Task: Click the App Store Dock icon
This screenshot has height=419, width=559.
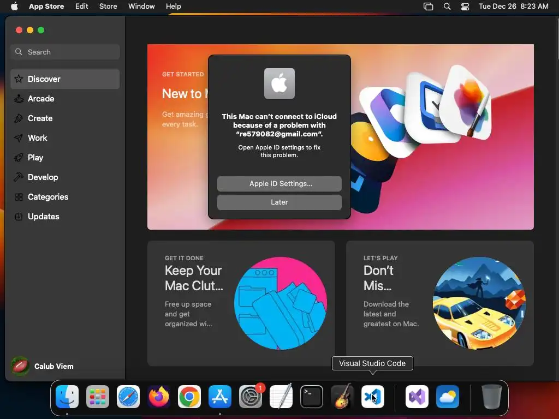Action: pos(220,397)
